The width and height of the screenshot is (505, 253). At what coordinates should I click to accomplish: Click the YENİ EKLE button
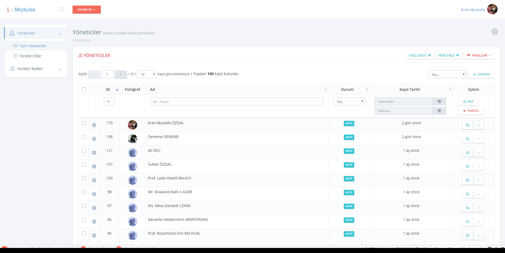tap(449, 55)
